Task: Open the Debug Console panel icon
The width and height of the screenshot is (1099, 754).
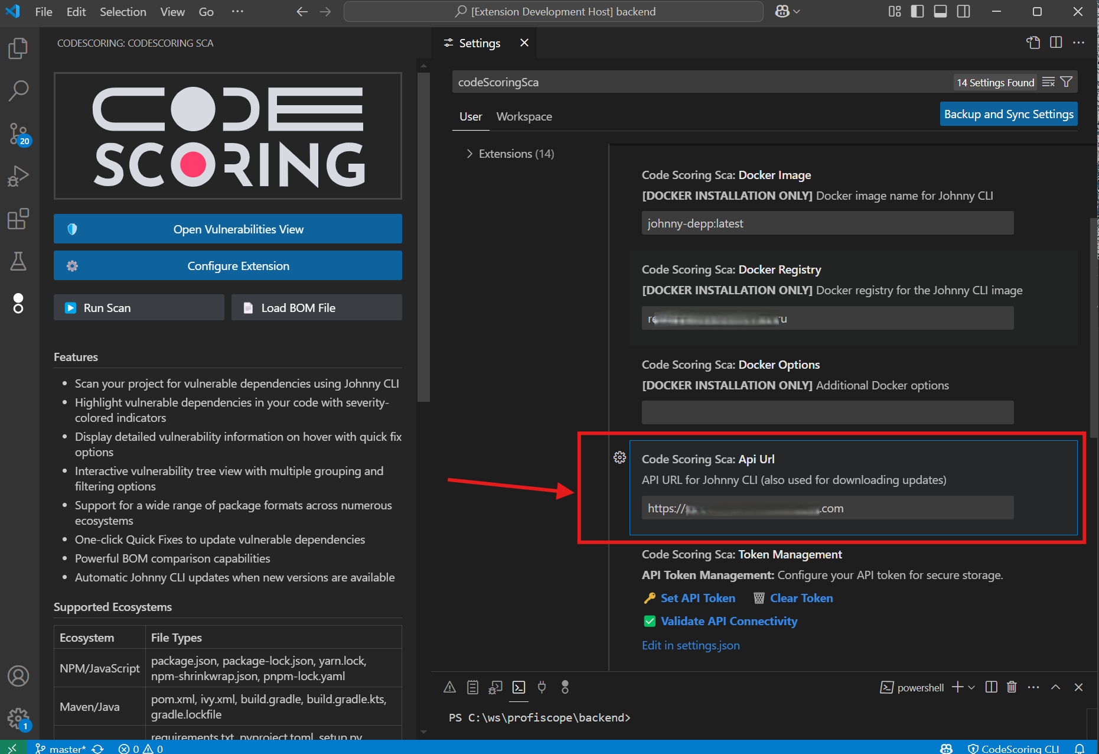Action: coord(495,687)
